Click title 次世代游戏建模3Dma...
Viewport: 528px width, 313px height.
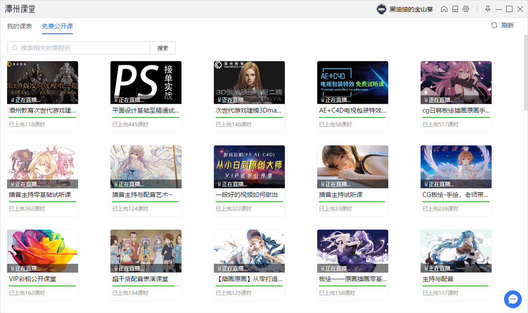click(x=248, y=110)
